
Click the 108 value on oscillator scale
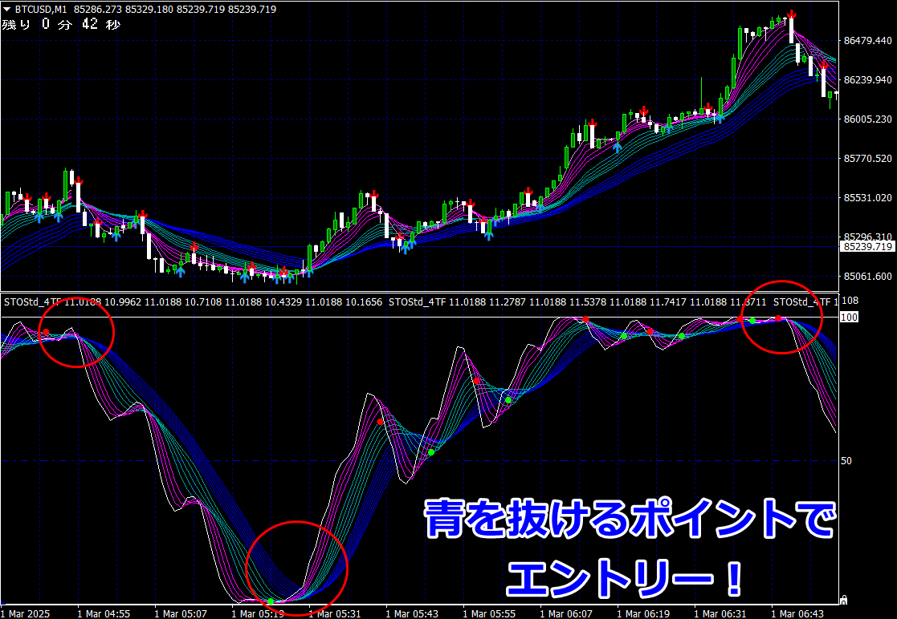coord(850,301)
